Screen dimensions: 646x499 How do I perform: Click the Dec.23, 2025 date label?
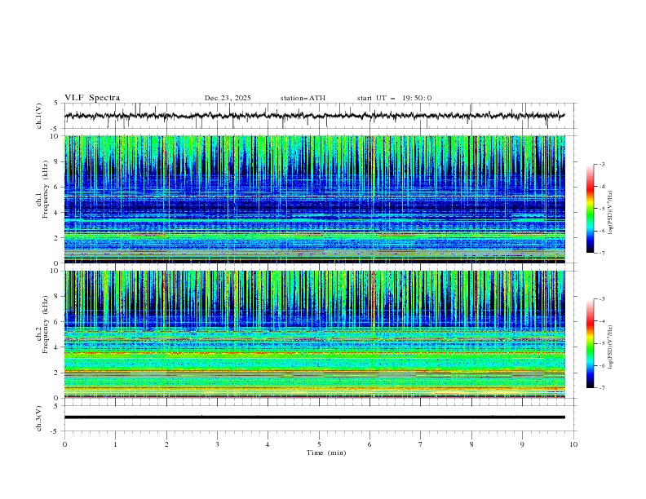click(228, 98)
